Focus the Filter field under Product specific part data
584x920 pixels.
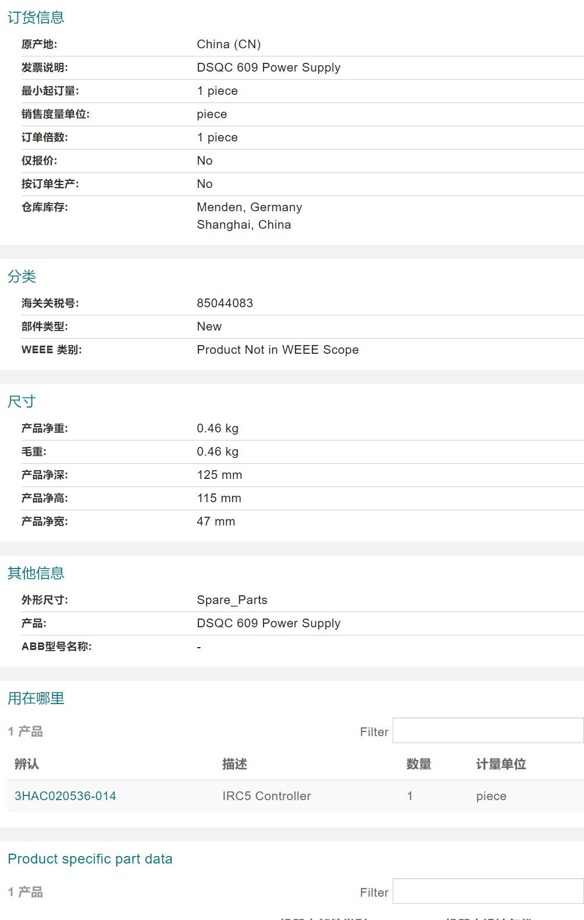point(487,891)
